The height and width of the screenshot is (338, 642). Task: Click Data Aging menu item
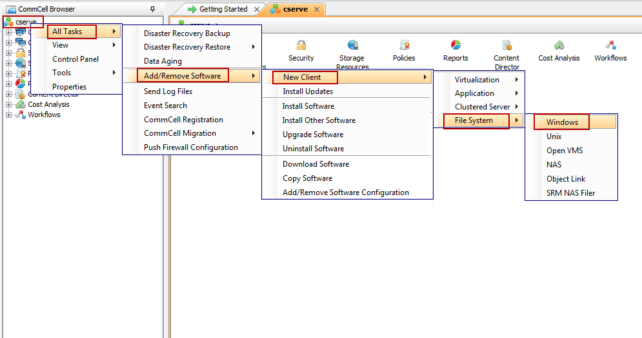pyautogui.click(x=163, y=61)
